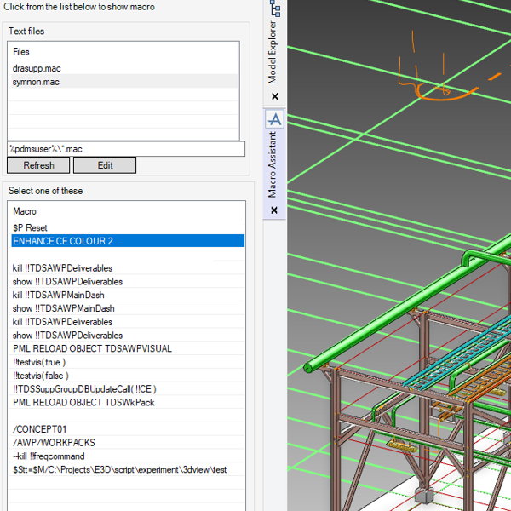Select first show !!TDSAWPDeliverables macro row

click(x=128, y=281)
